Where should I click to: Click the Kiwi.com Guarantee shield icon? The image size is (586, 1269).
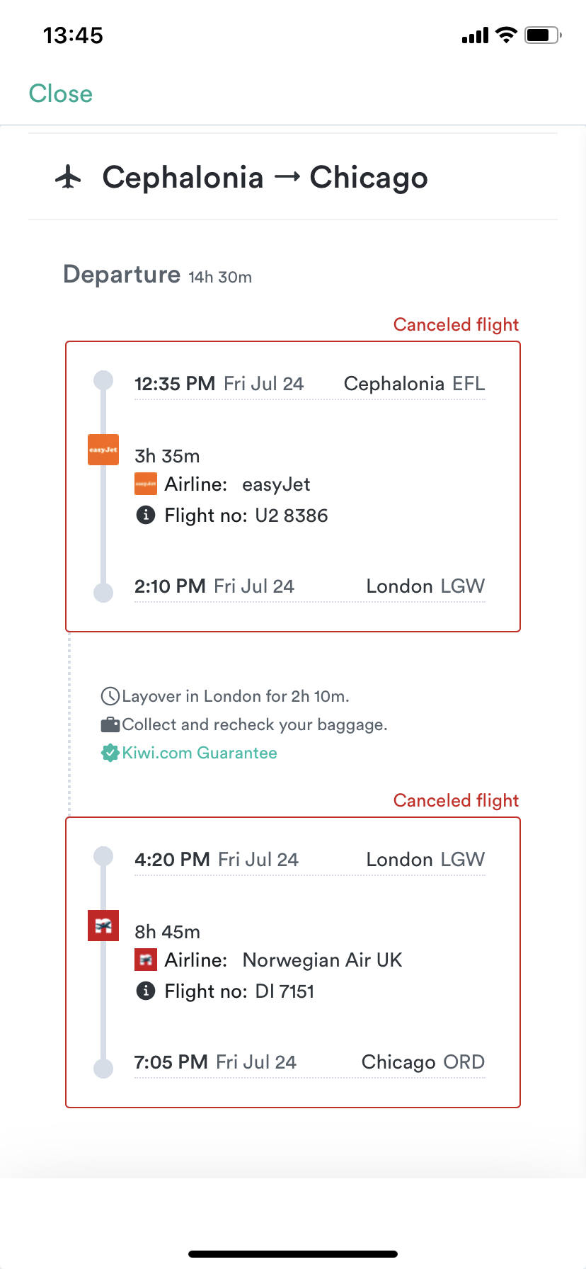(x=110, y=753)
